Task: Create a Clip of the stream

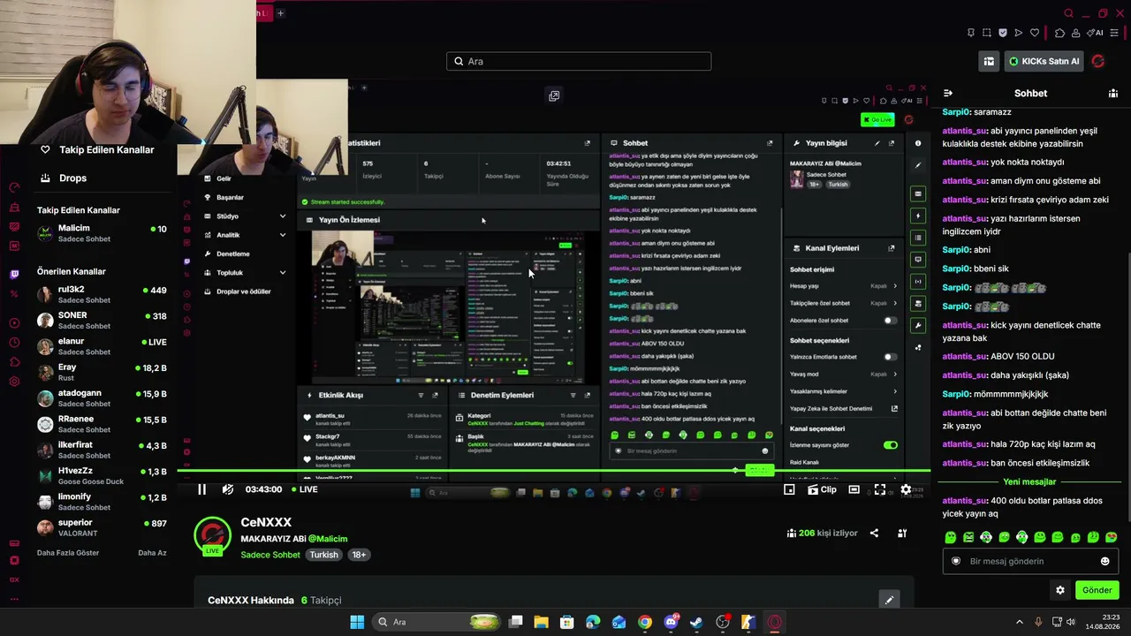Action: pyautogui.click(x=822, y=489)
